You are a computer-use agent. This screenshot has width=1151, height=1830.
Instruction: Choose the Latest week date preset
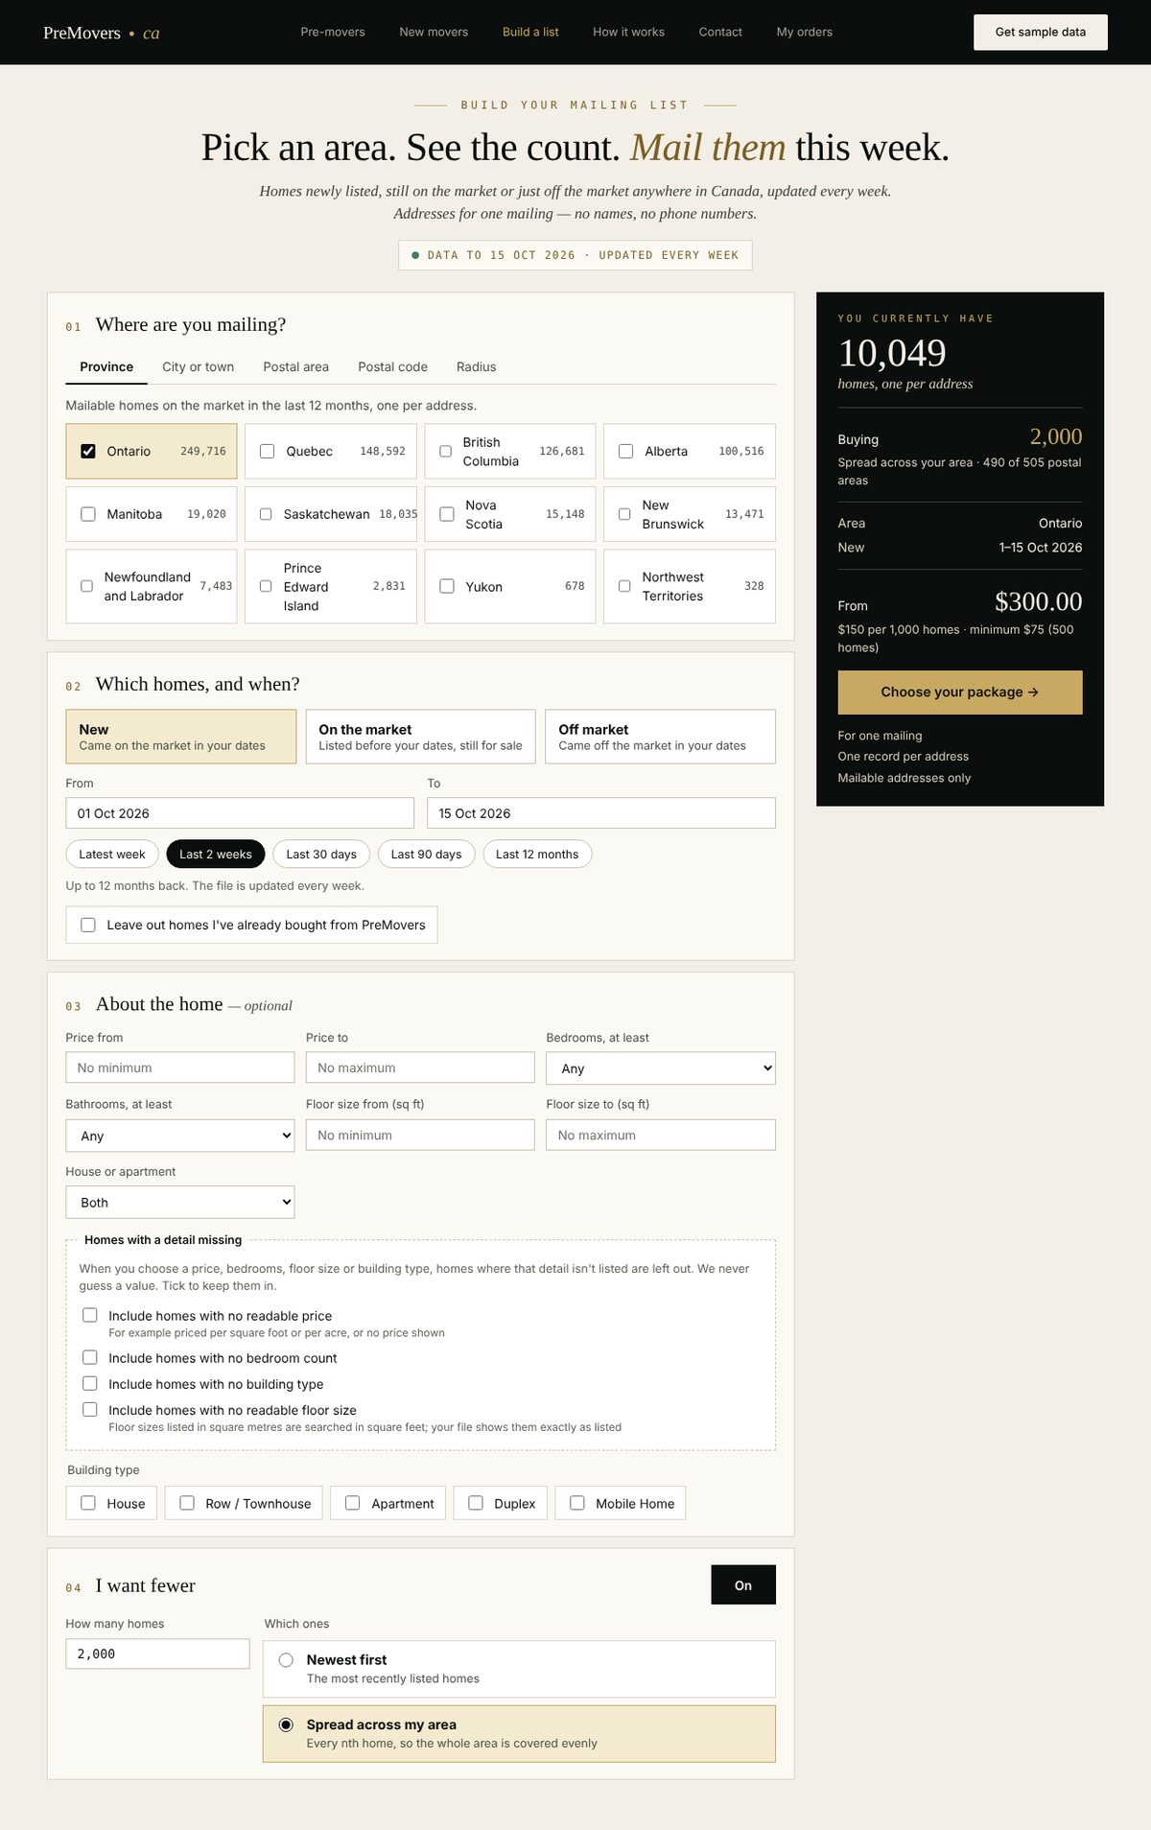[112, 854]
